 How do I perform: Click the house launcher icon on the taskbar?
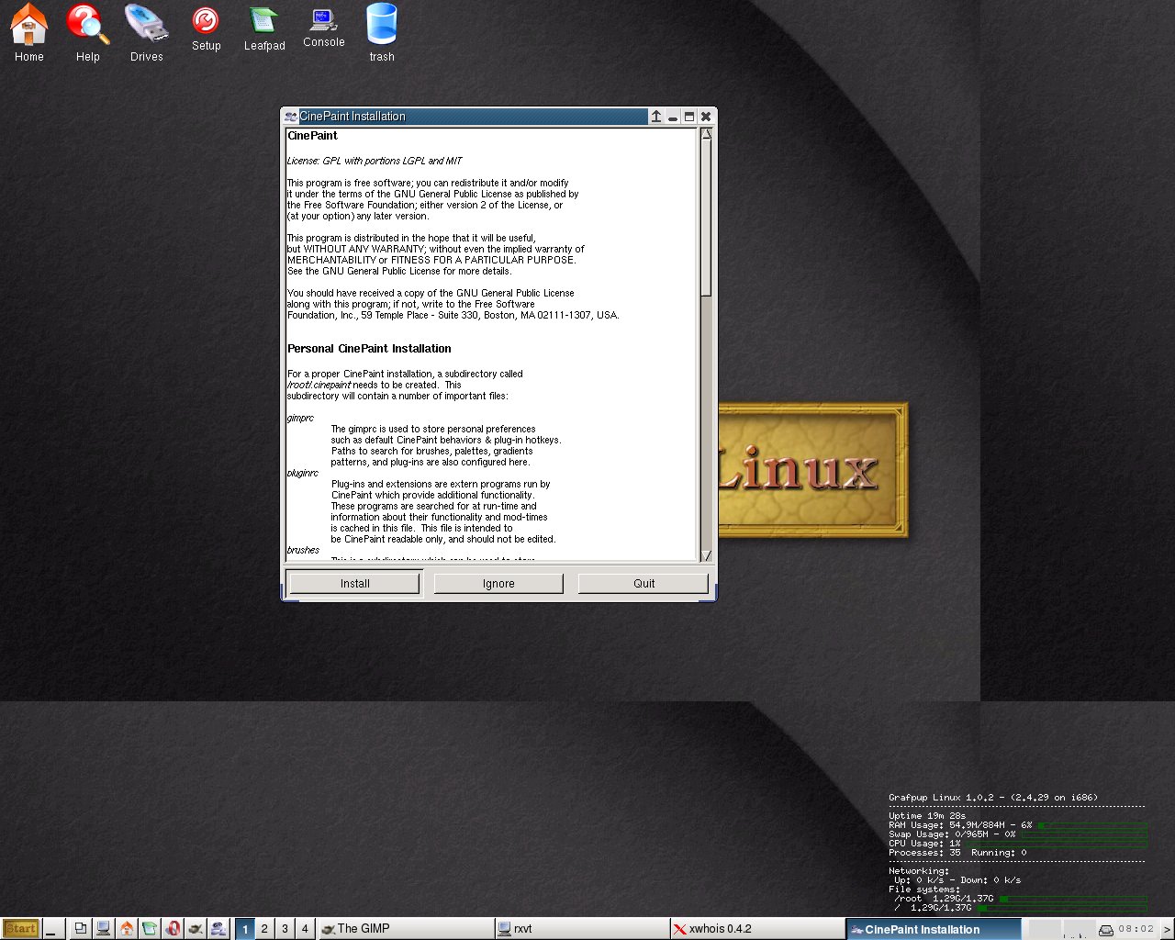tap(127, 928)
